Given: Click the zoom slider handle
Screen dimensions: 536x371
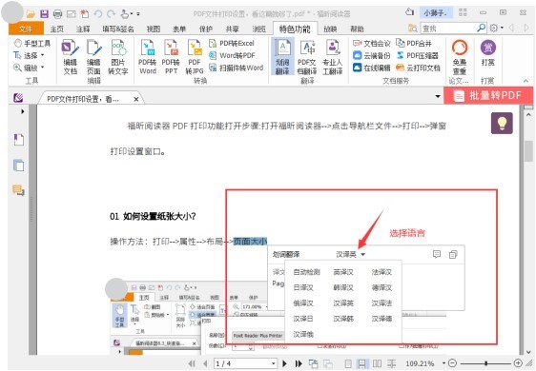Looking at the screenshot, I should [485, 363].
